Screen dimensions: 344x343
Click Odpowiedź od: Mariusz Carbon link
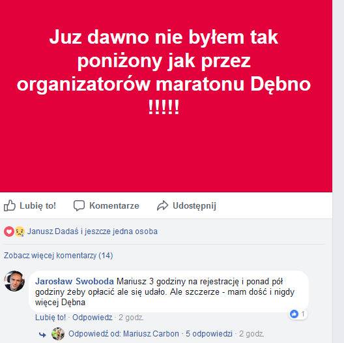[124, 334]
